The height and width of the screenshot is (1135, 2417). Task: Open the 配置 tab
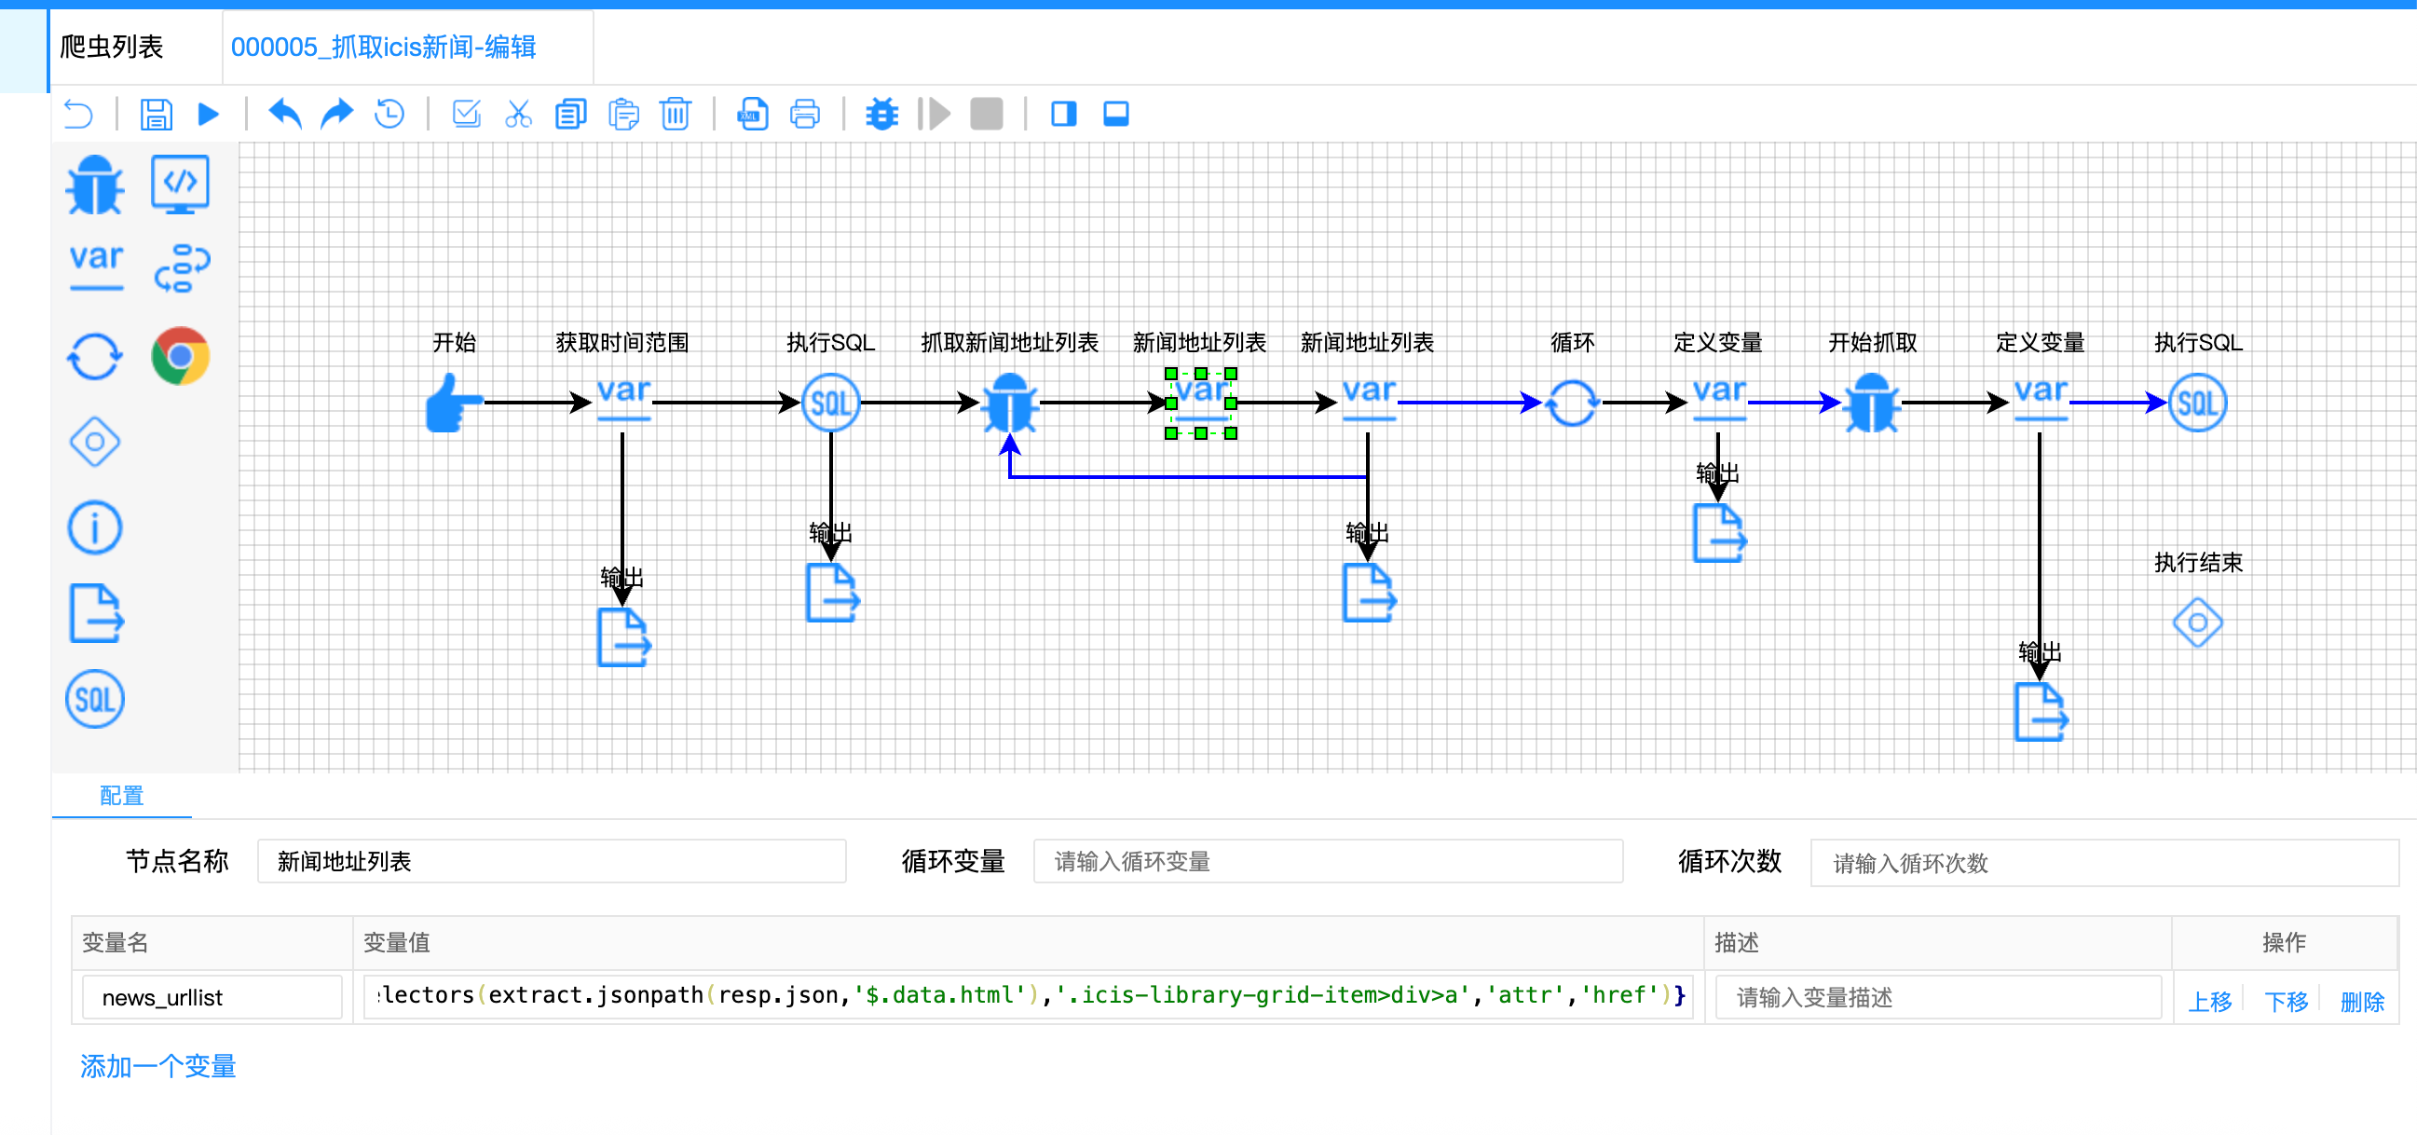[x=121, y=795]
